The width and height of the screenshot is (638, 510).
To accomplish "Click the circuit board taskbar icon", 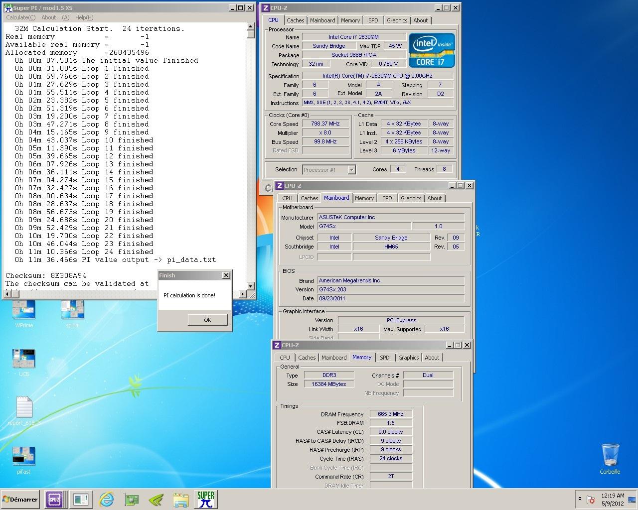I will tap(131, 500).
